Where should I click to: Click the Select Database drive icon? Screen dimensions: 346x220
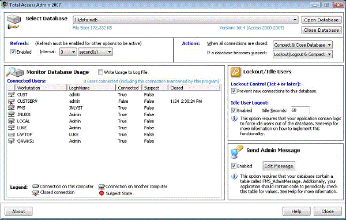[14, 21]
